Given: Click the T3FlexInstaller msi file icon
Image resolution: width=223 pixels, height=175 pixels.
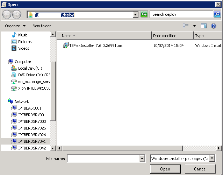Looking at the screenshot, I should tap(66, 45).
